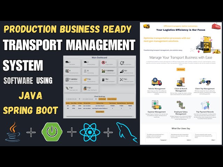Click the blue React atom logo

[x=90, y=132]
